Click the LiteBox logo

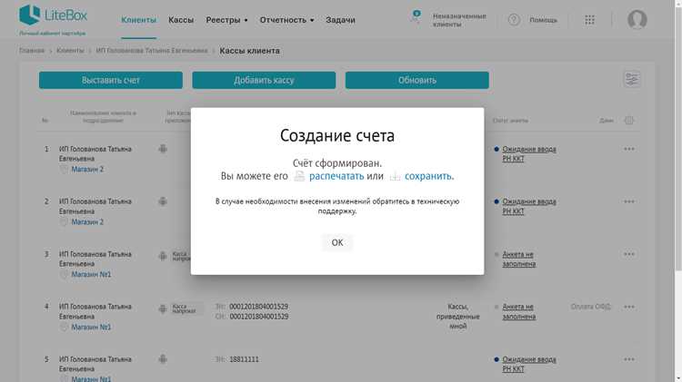pos(53,15)
